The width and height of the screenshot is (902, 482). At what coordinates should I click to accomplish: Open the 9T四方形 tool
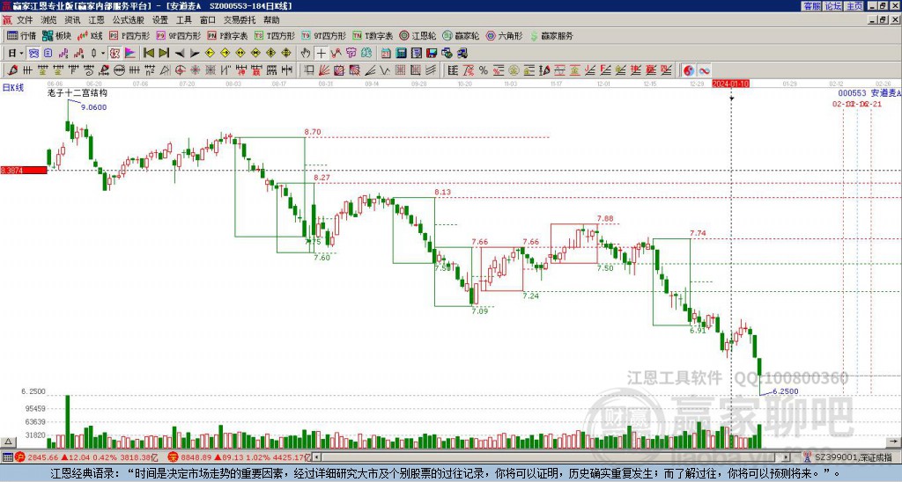pyautogui.click(x=324, y=35)
